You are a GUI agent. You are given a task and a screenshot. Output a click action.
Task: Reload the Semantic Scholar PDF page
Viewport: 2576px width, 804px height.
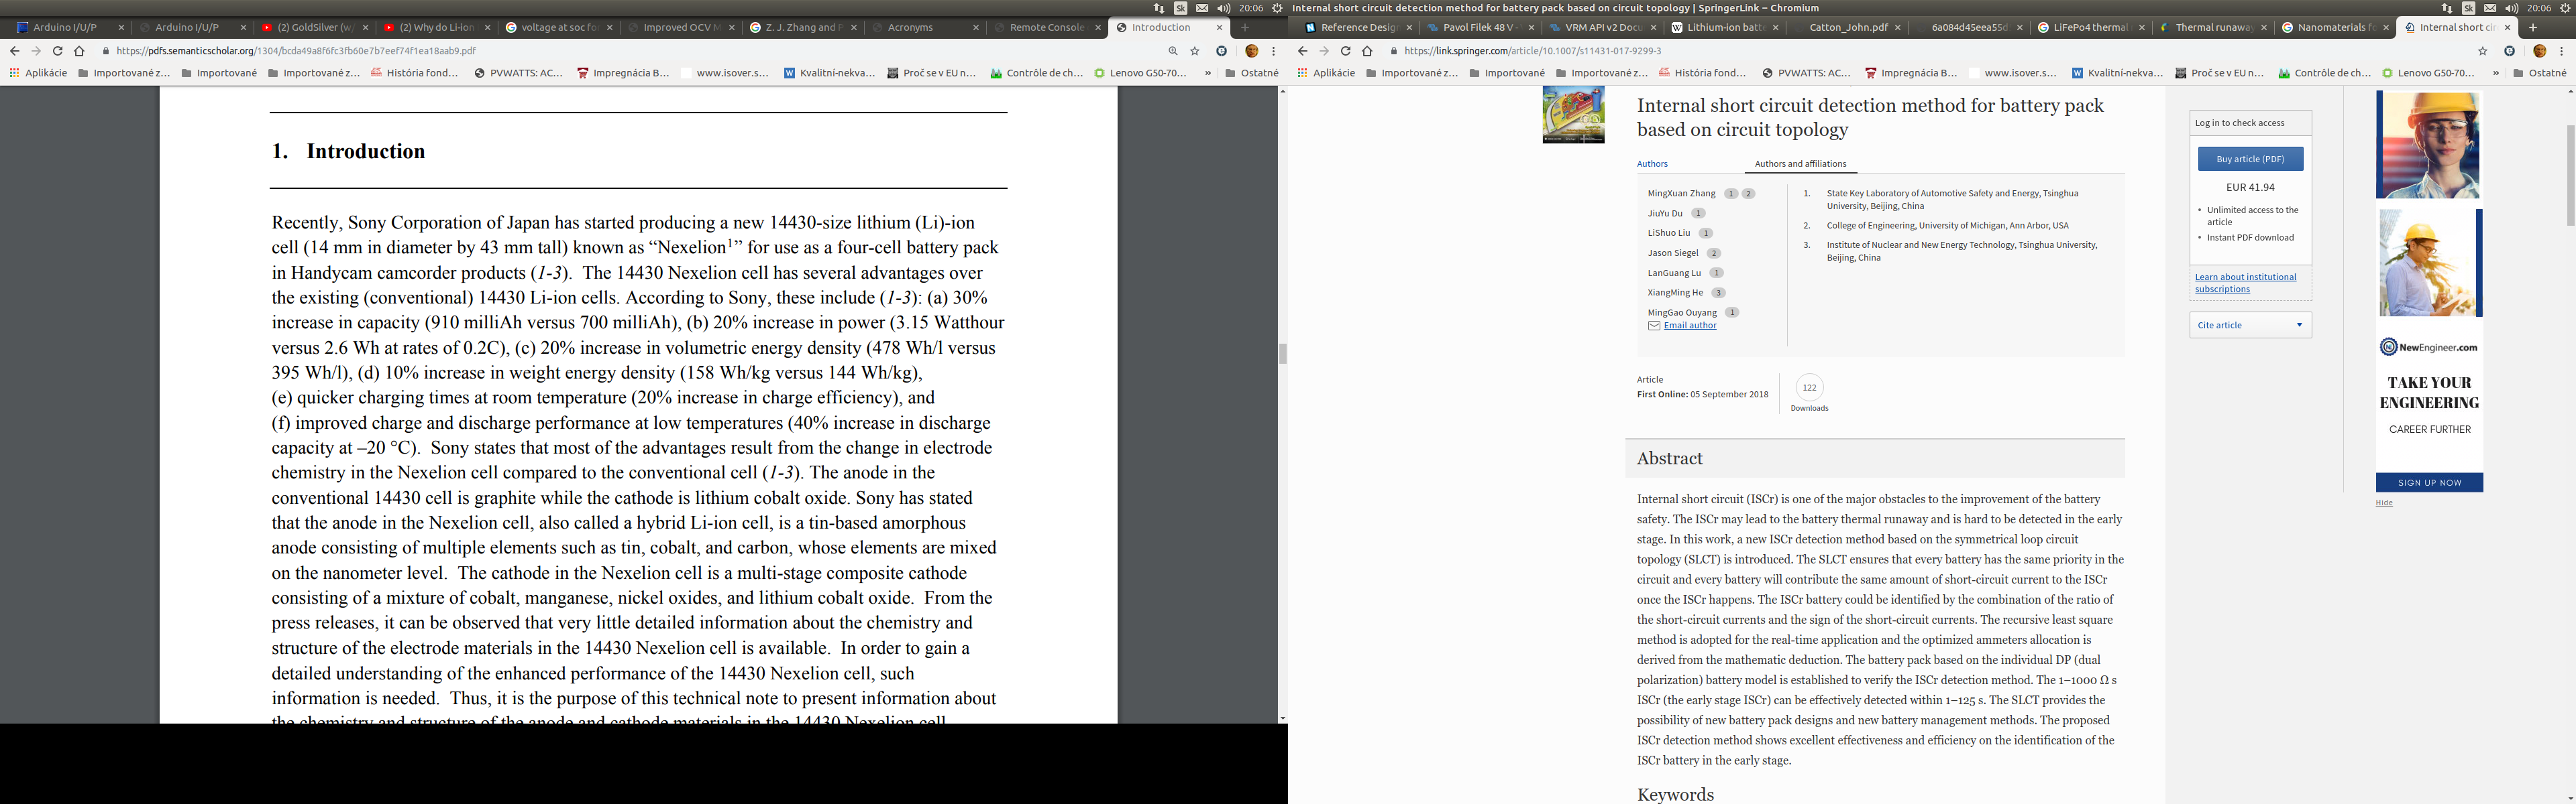pyautogui.click(x=57, y=51)
